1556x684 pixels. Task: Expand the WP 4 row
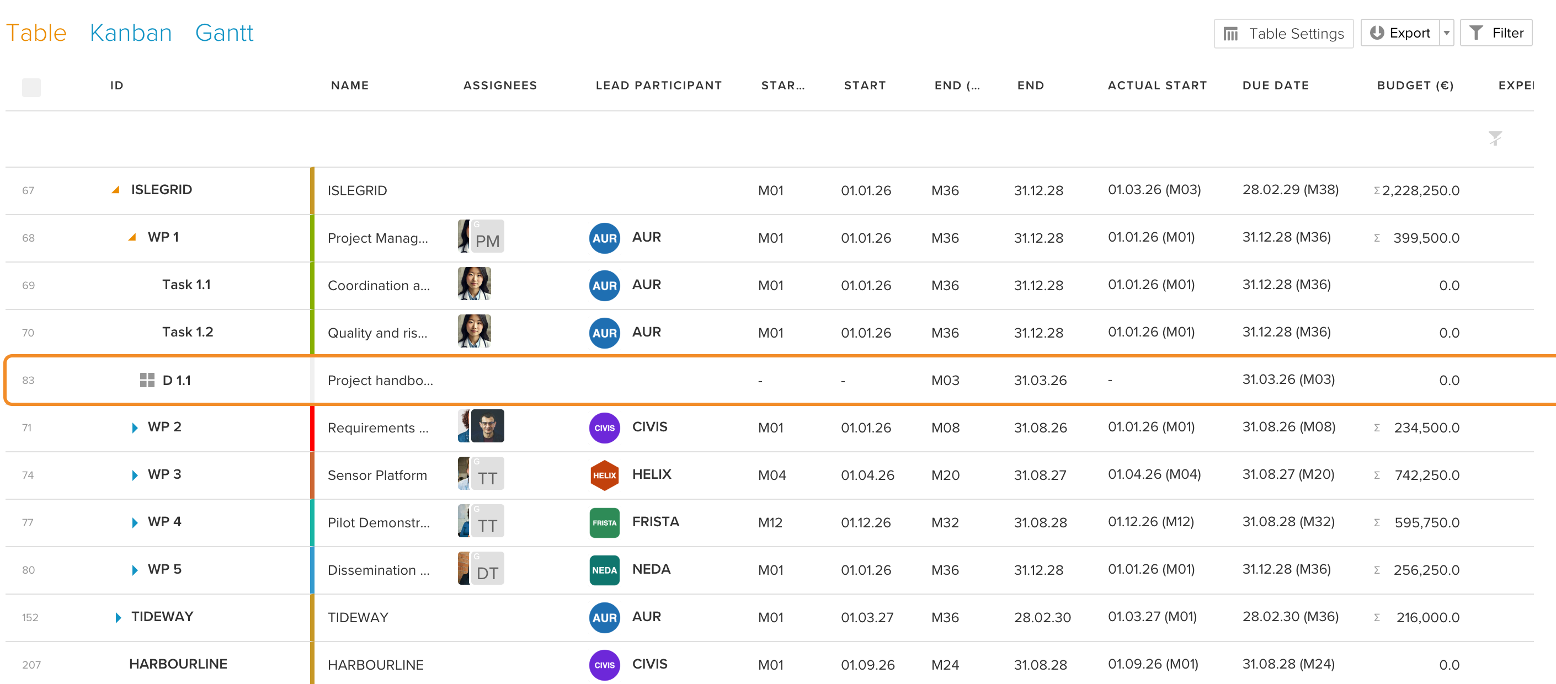click(135, 522)
